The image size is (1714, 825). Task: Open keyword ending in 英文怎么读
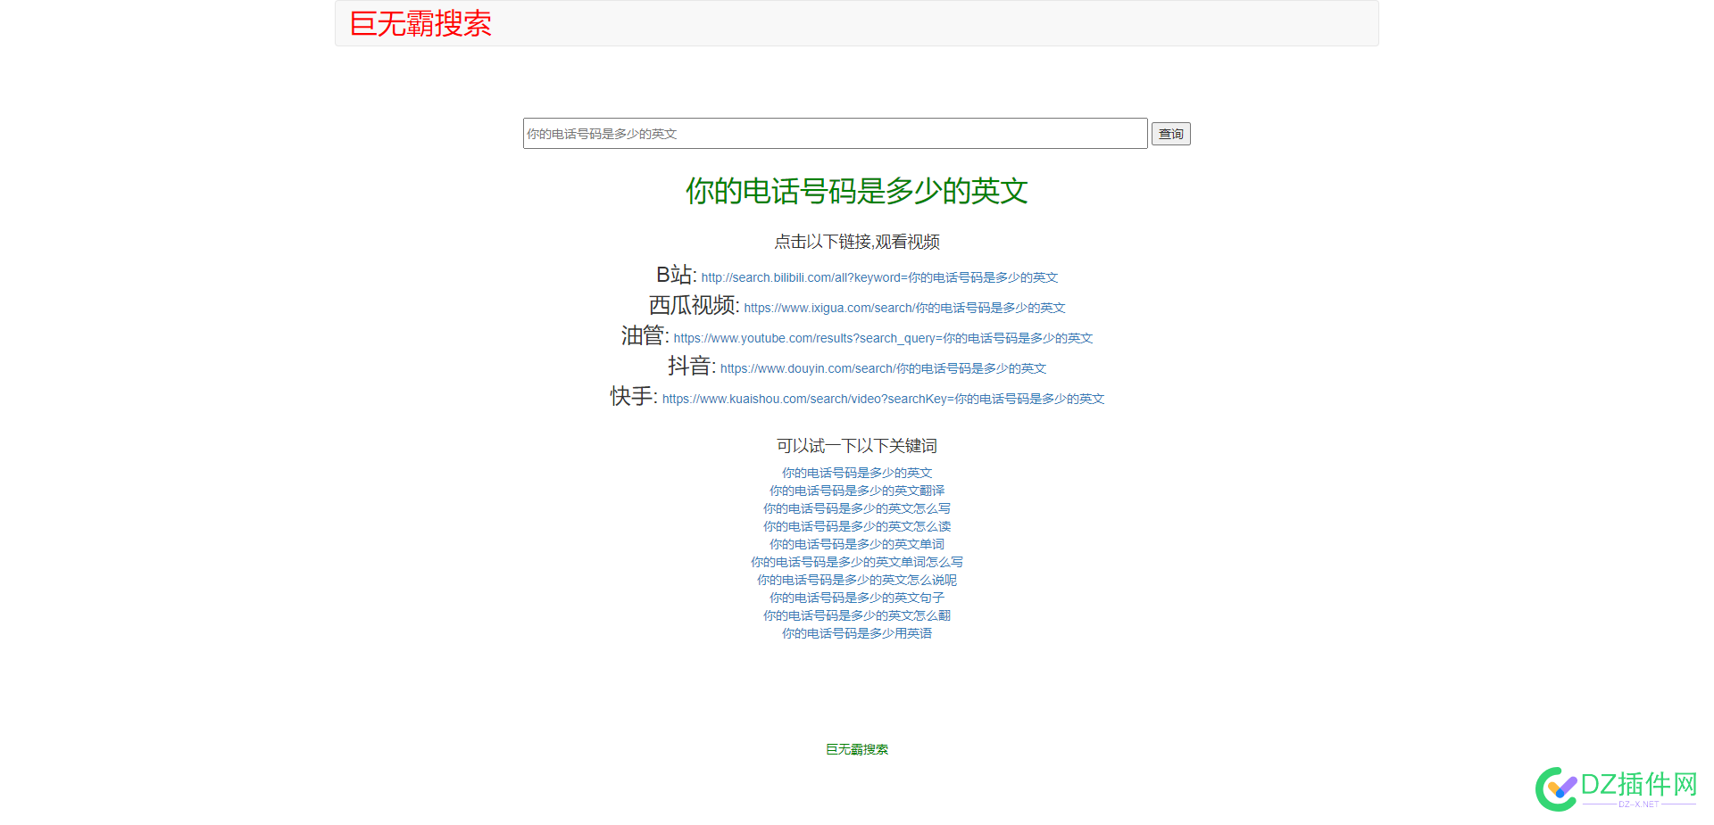pos(857,526)
